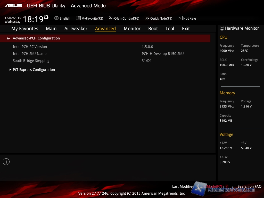This screenshot has width=264, height=198.
Task: Expand PCI Express Configuration submenu
Action: click(x=34, y=70)
